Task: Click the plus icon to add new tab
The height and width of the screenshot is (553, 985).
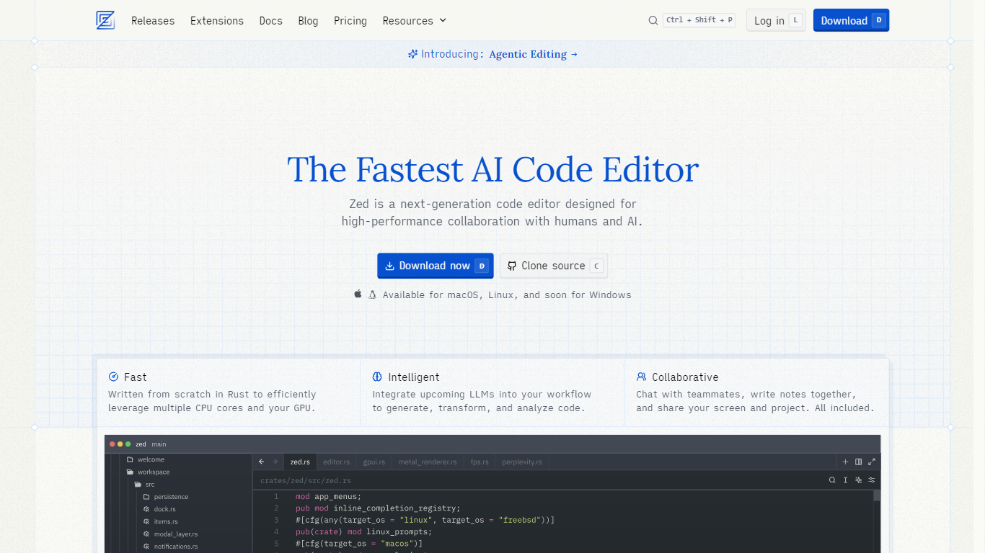Action: click(845, 462)
